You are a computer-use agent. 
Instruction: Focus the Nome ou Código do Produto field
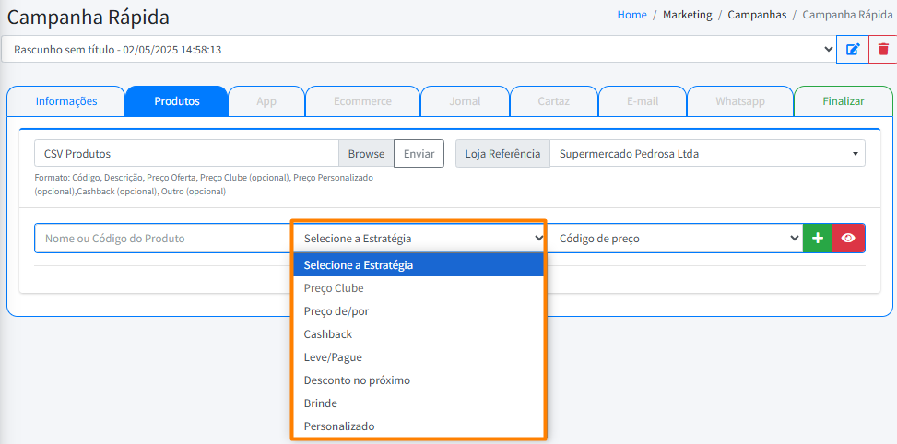tap(163, 238)
